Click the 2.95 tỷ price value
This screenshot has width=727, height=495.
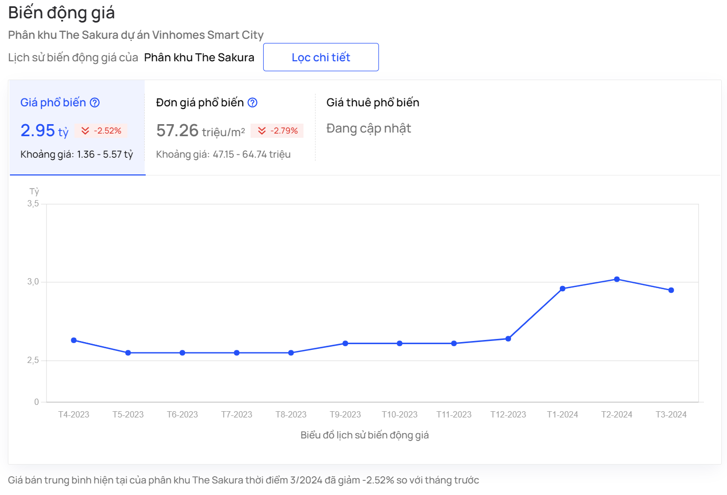pos(45,130)
